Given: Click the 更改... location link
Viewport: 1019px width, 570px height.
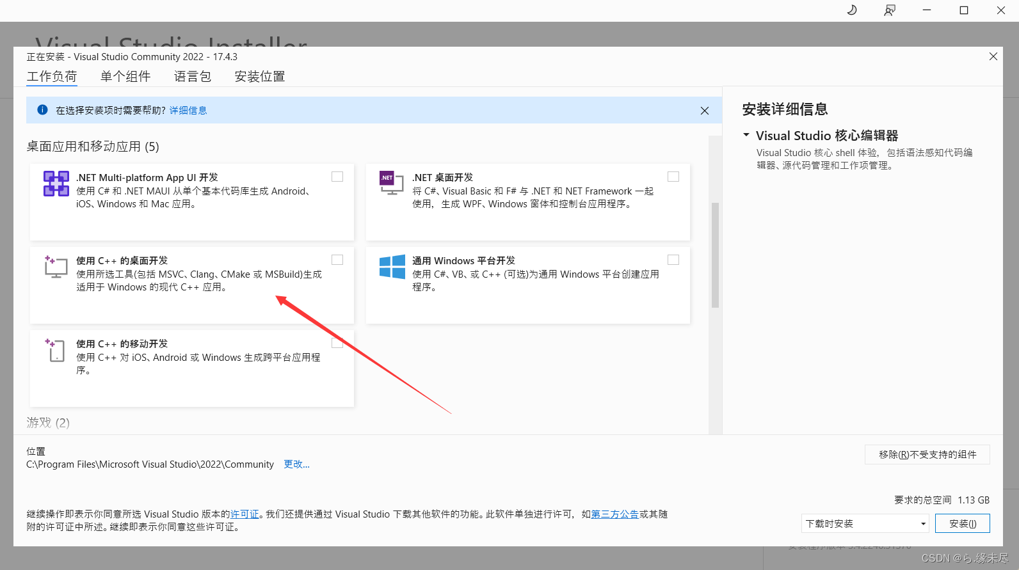Looking at the screenshot, I should click(296, 464).
